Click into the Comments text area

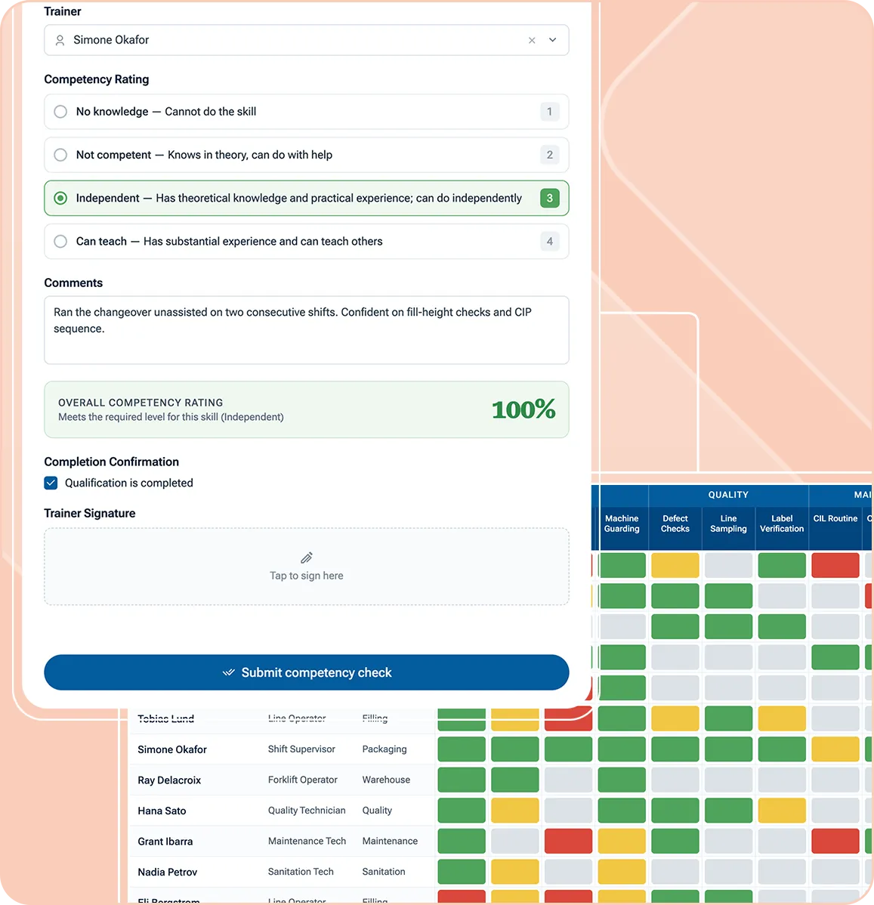tap(307, 330)
